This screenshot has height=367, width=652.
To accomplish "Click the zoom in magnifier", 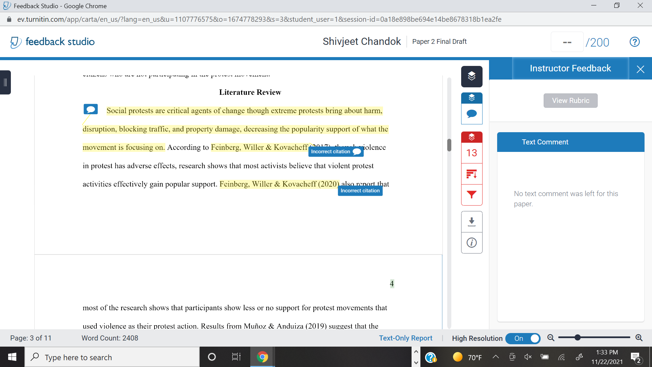I will tap(639, 338).
